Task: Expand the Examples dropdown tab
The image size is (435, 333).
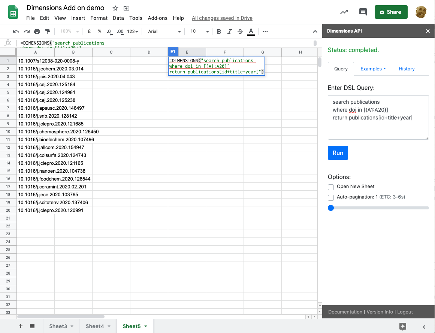Action: tap(373, 69)
